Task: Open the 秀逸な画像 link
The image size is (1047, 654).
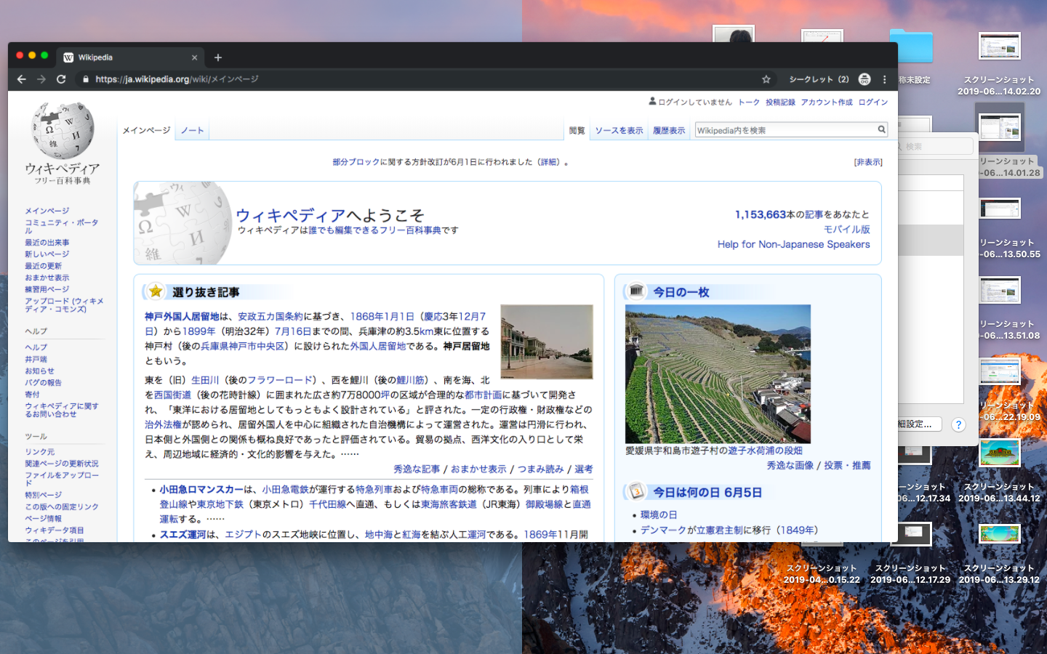Action: pyautogui.click(x=790, y=465)
